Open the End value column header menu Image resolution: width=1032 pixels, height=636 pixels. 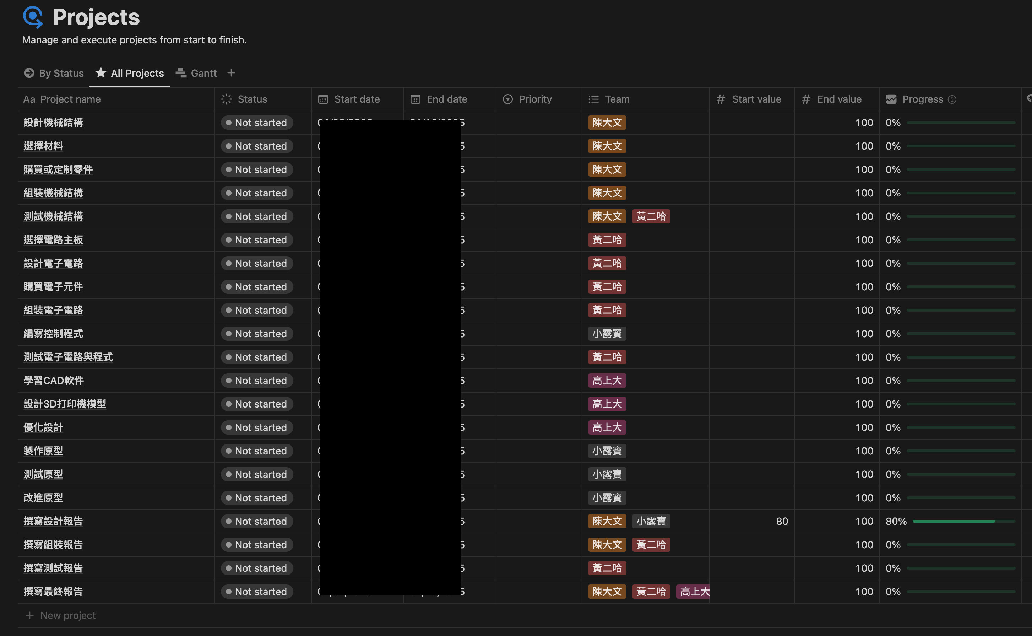(839, 99)
